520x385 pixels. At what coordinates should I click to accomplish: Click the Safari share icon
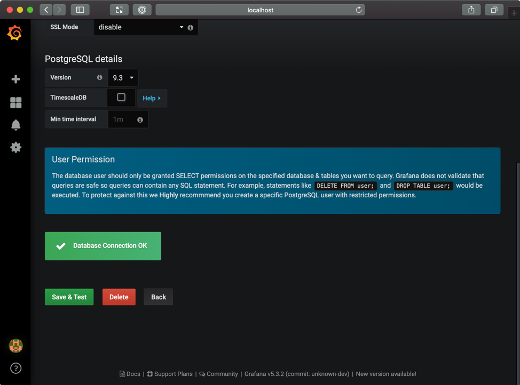pyautogui.click(x=471, y=10)
